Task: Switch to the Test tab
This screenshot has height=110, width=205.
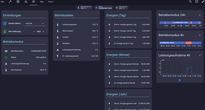Action: [42, 2]
